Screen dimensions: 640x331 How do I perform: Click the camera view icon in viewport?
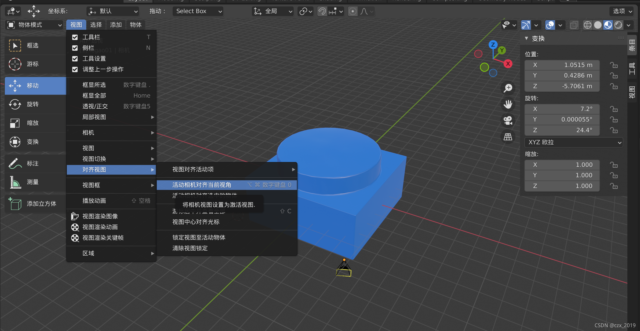point(508,120)
